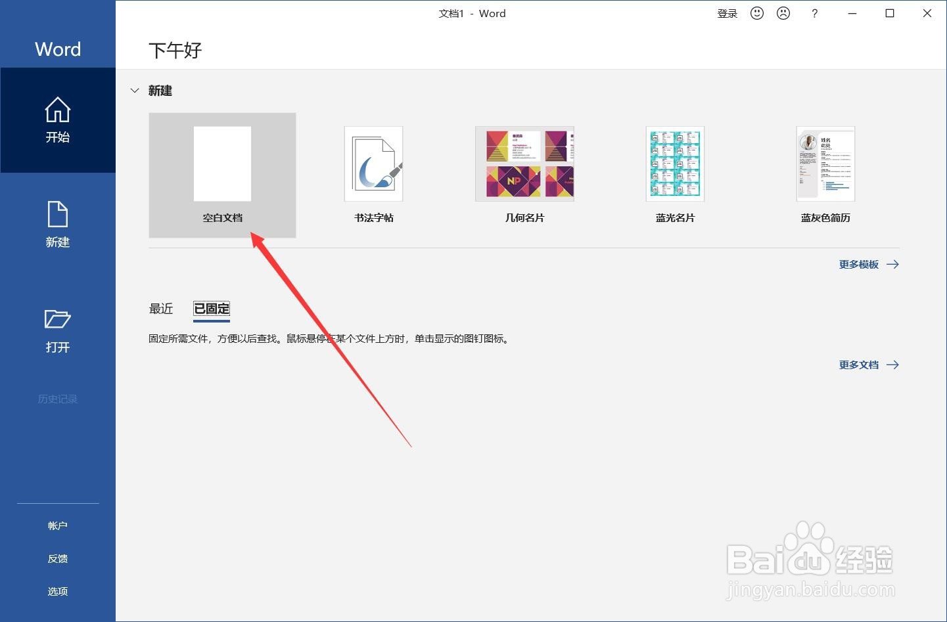Maximize the Word window
This screenshot has height=622, width=947.
pos(890,13)
